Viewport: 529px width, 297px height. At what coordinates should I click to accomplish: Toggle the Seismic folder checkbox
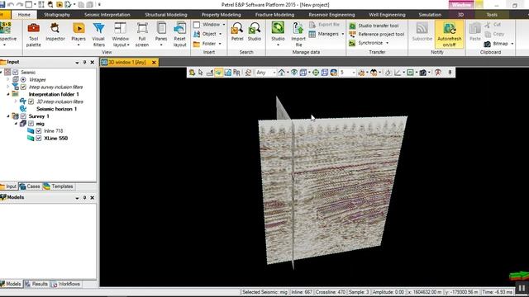(16, 73)
